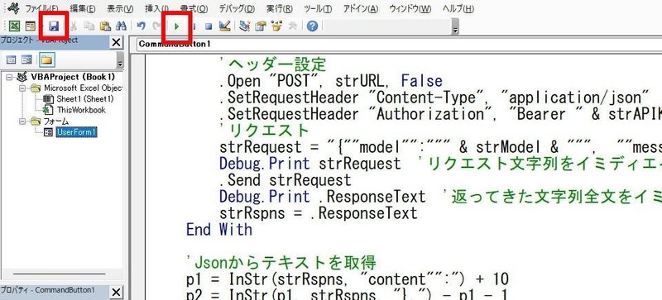Open the デバッグ(D) menu
662x300 pixels.
pos(237,8)
